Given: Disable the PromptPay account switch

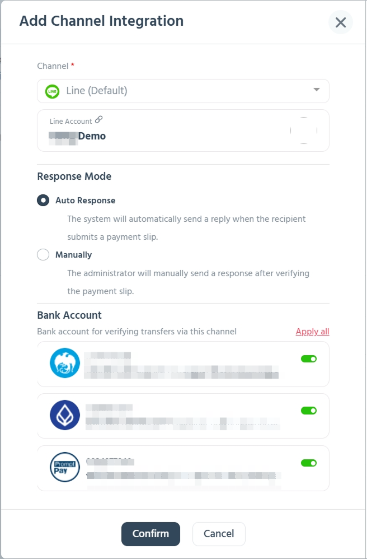Looking at the screenshot, I should 309,463.
